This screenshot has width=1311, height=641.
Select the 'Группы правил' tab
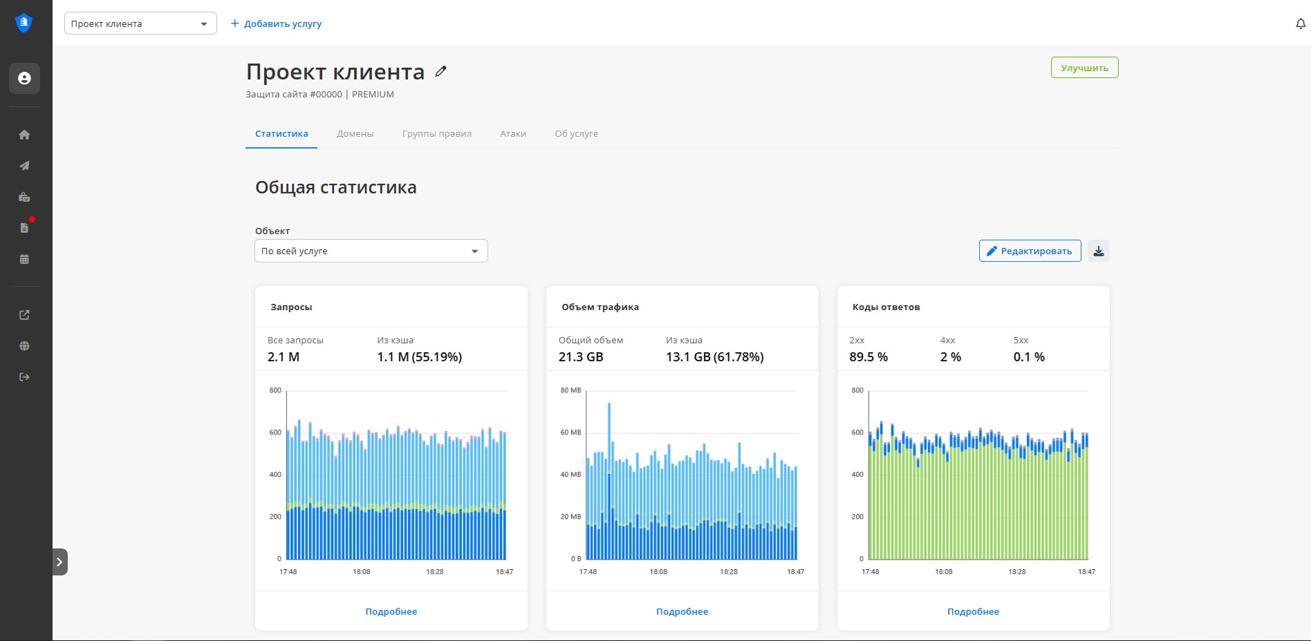click(436, 134)
